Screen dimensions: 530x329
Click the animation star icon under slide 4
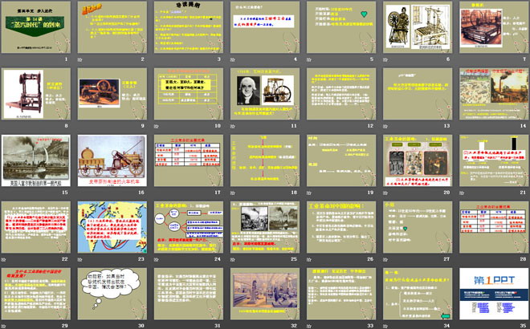(233, 60)
